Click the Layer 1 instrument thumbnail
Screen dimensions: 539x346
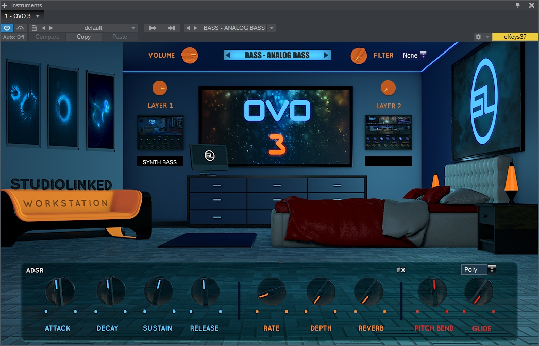160,133
